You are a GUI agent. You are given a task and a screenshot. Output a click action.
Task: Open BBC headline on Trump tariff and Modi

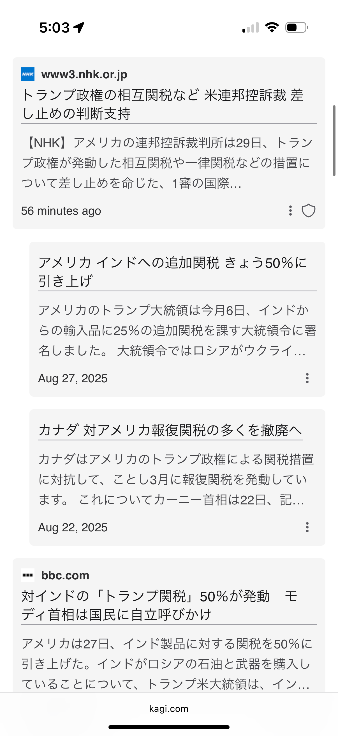[160, 605]
